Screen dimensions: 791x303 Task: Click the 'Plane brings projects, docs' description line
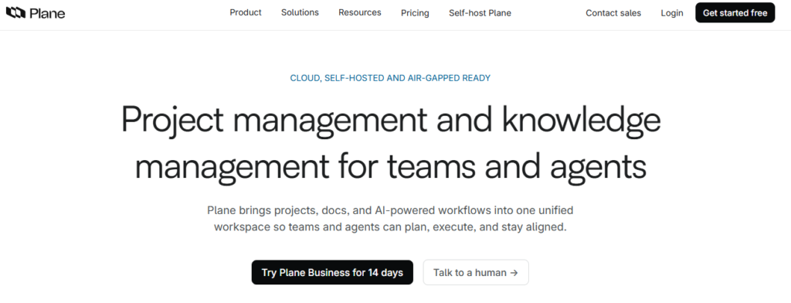pos(390,210)
